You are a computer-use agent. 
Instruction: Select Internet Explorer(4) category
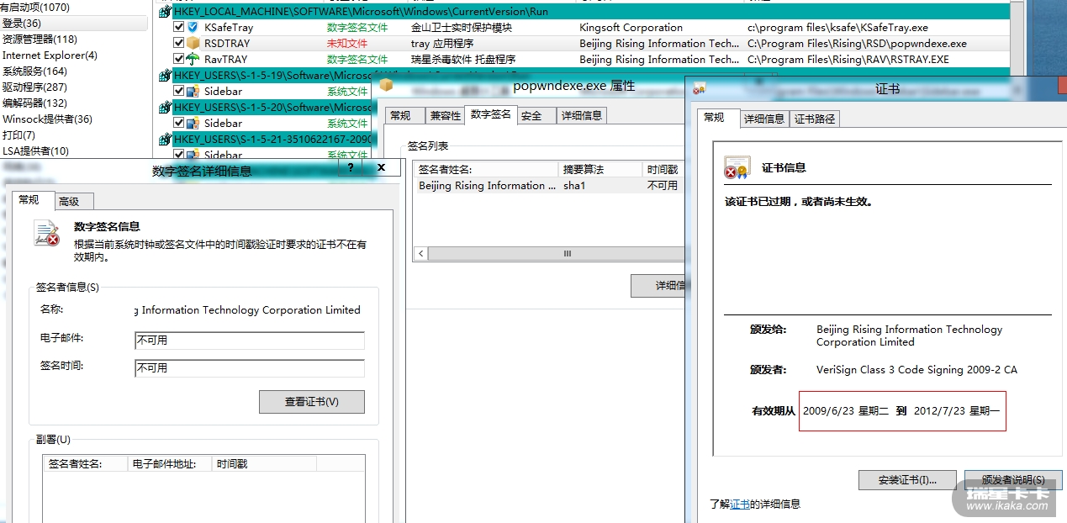[x=50, y=55]
